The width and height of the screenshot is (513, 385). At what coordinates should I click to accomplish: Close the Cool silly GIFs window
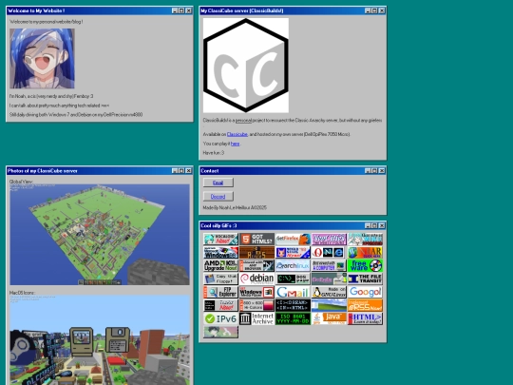(382, 225)
